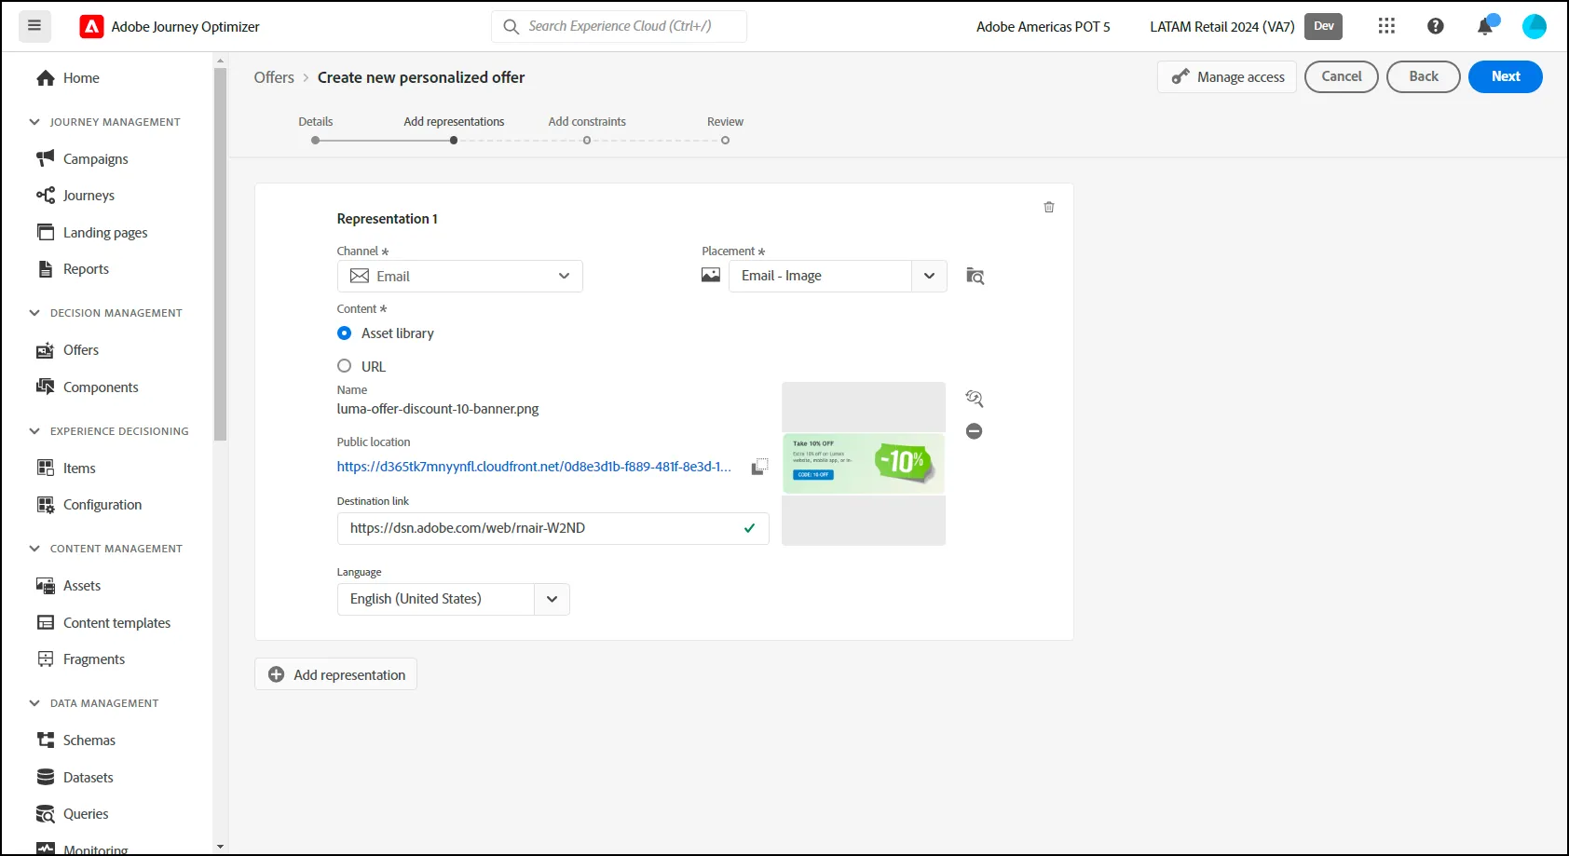Click the Back button
Viewport: 1569px width, 856px height.
(1424, 76)
